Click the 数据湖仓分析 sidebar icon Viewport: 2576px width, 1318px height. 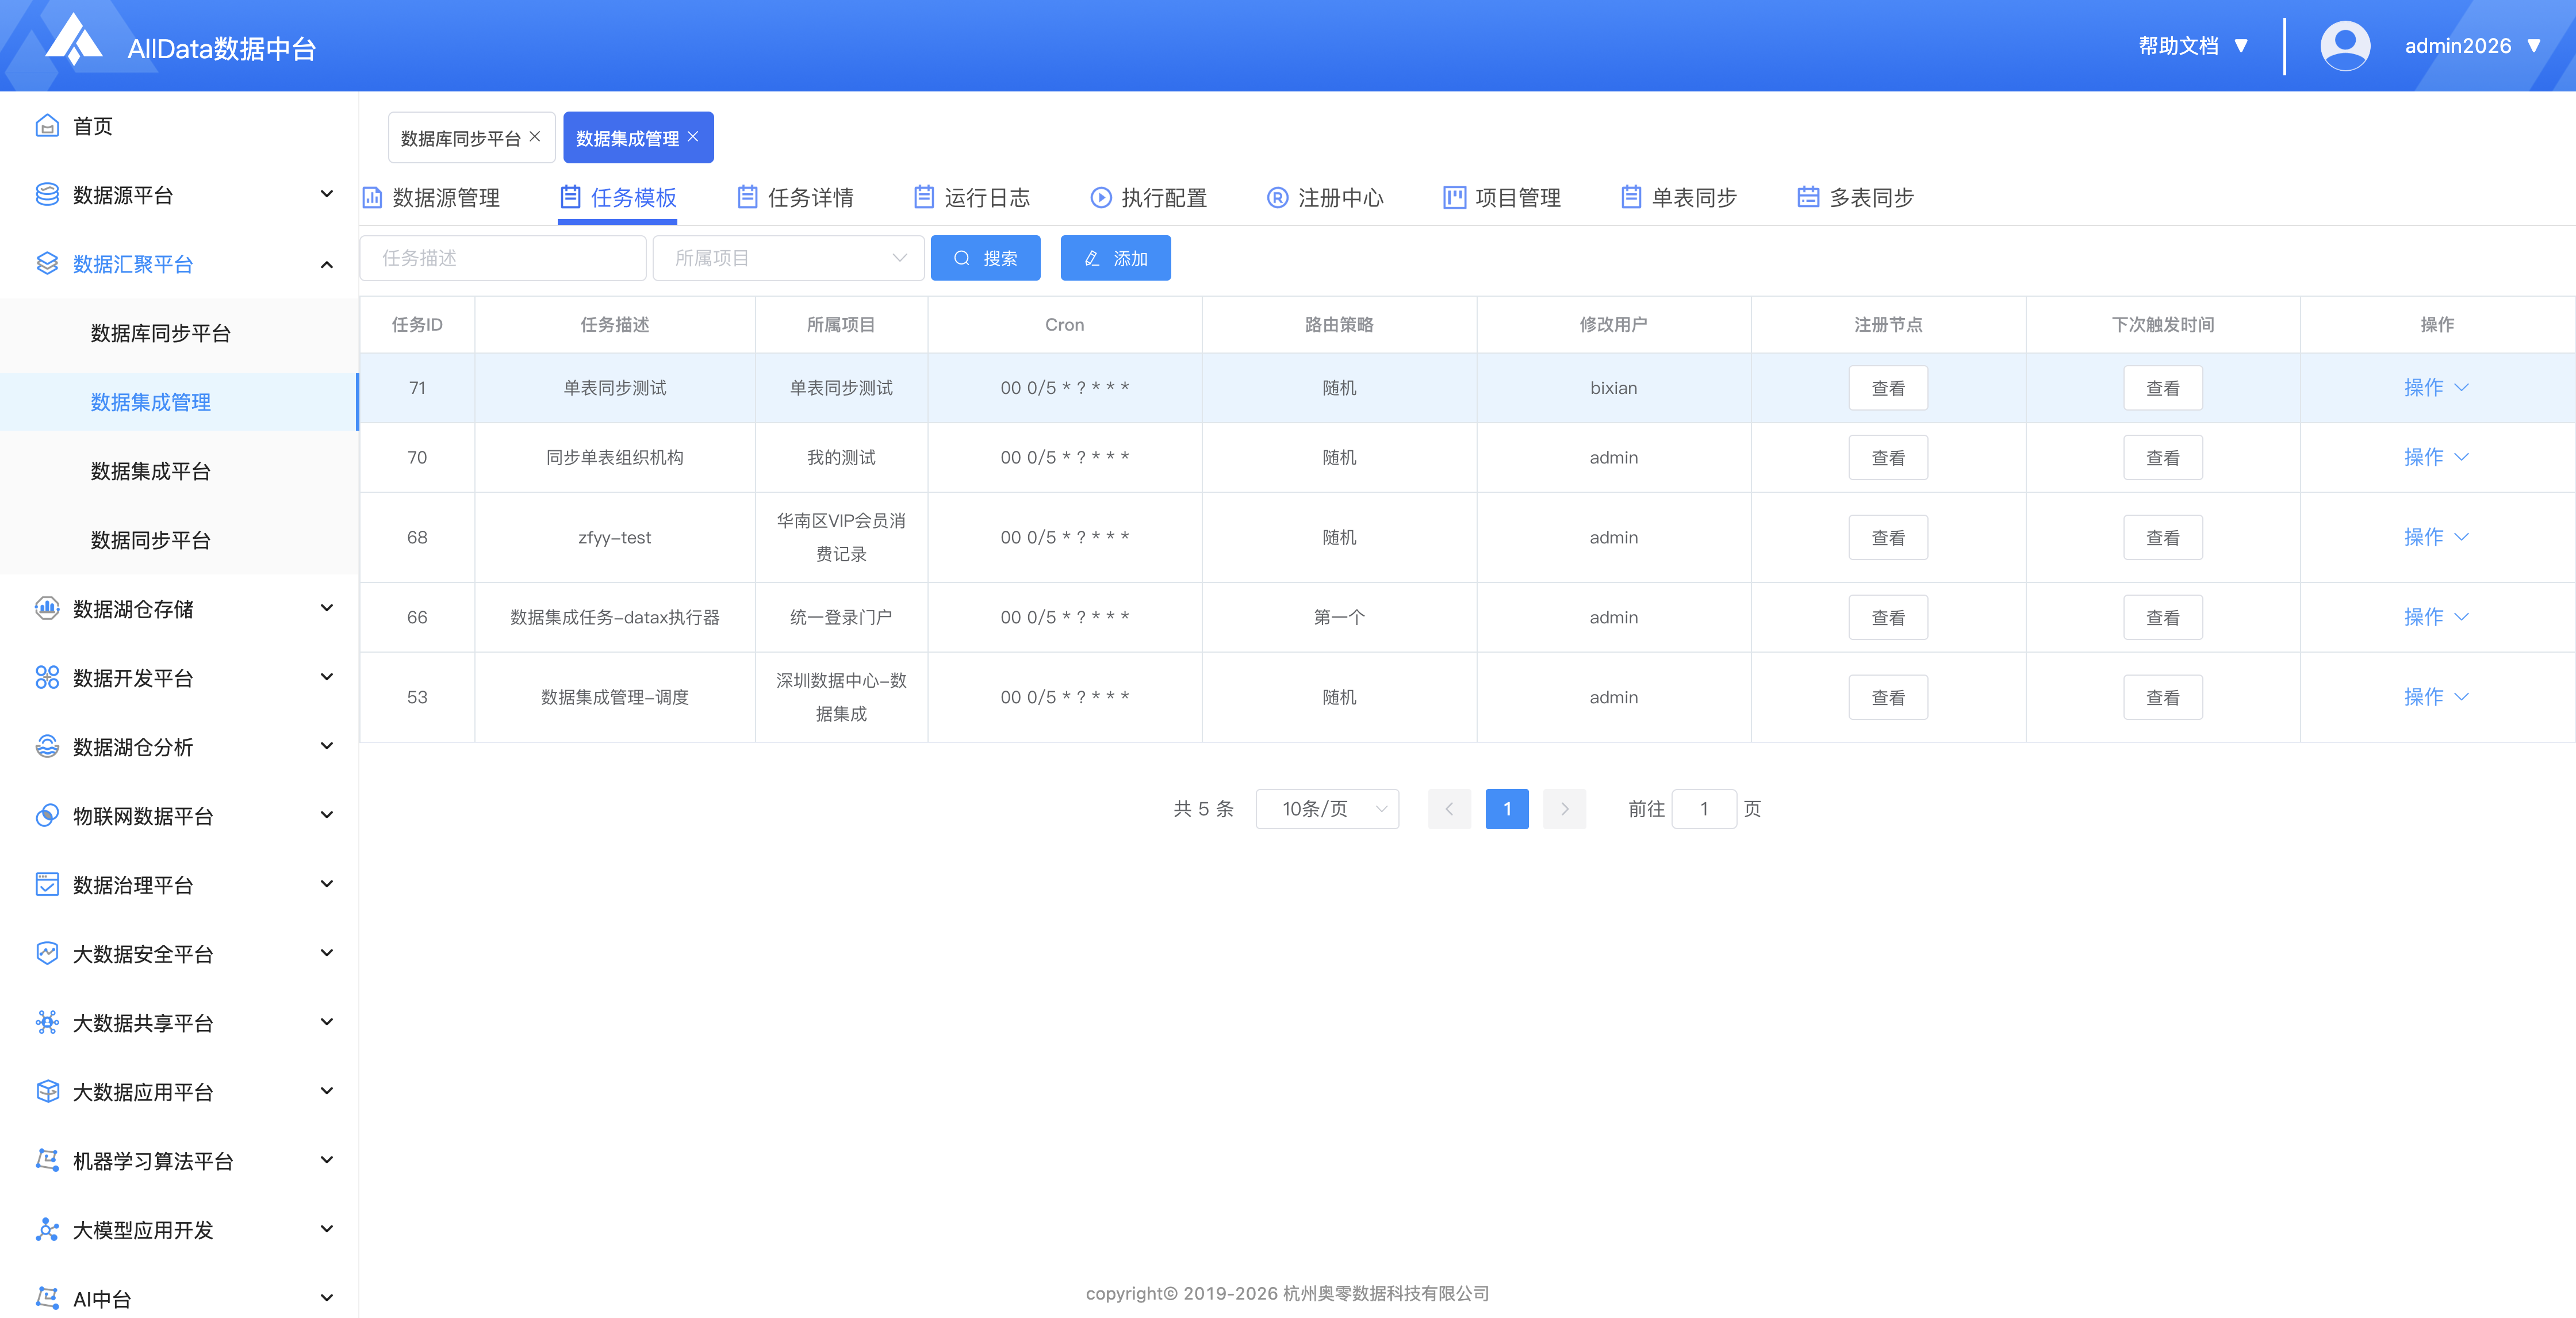click(47, 747)
